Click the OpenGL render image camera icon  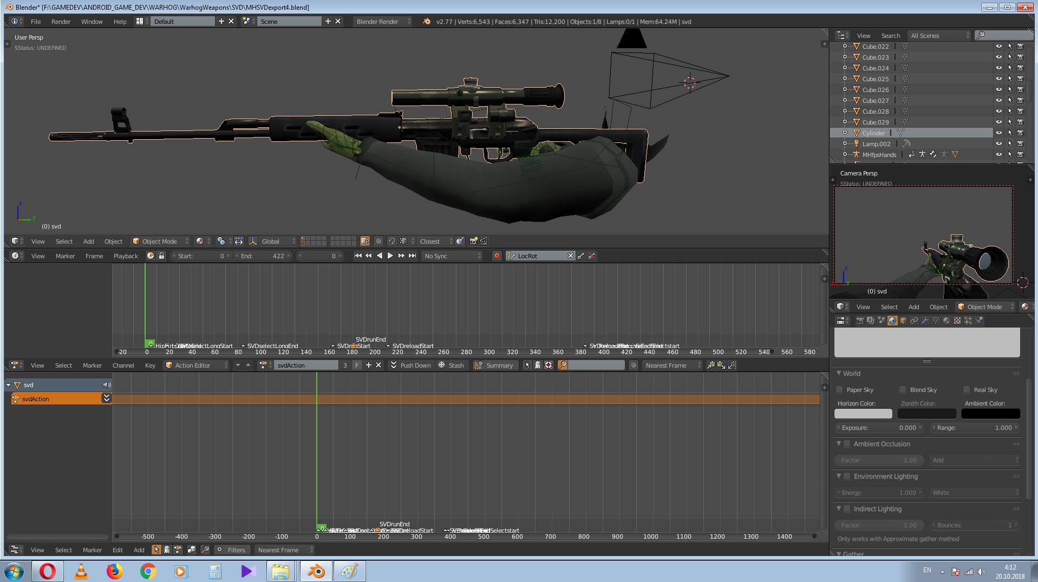(473, 241)
